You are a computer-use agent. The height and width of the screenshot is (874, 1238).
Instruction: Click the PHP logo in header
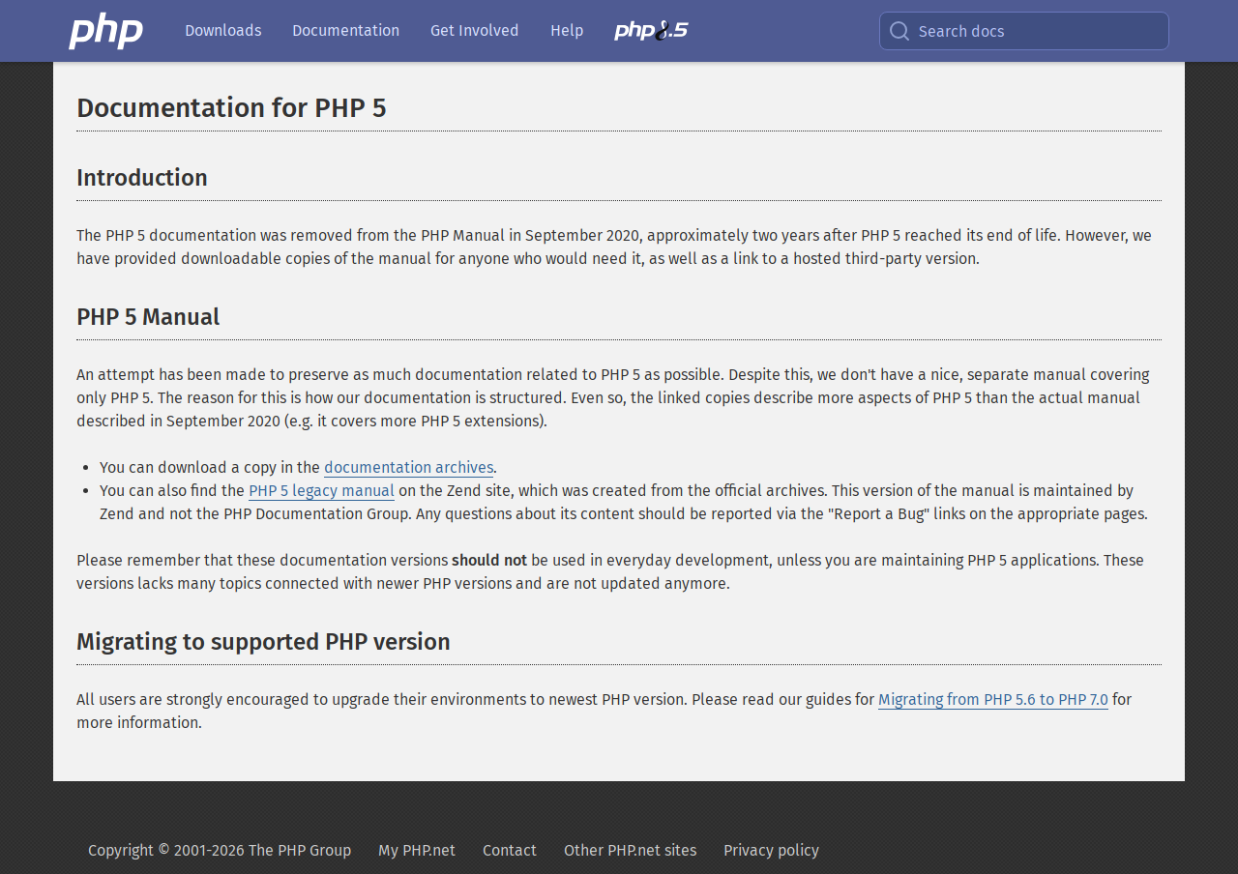[105, 31]
